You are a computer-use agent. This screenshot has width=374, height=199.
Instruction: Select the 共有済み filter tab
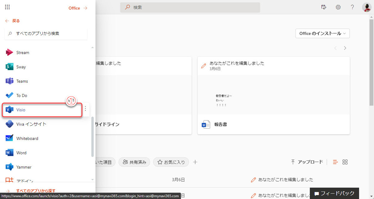tap(134, 162)
